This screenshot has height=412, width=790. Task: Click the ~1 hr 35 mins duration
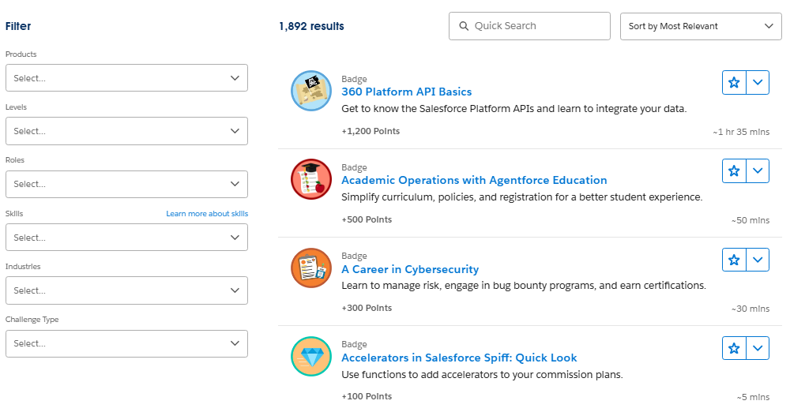[x=741, y=132]
